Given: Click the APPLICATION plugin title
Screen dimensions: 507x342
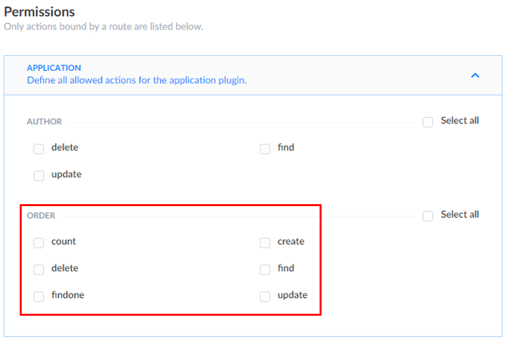Looking at the screenshot, I should (x=54, y=68).
